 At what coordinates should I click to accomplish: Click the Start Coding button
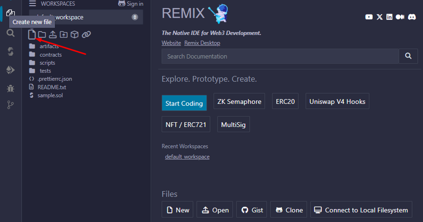(x=184, y=103)
